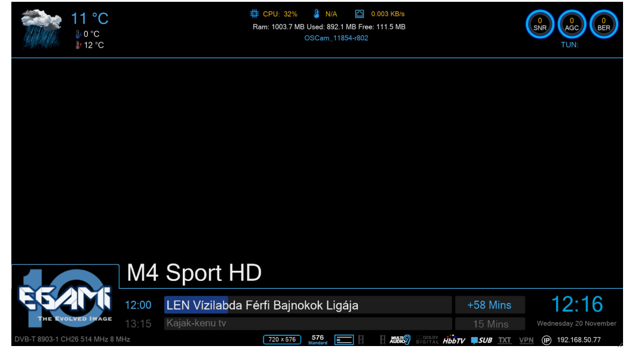Click the Ram usage line
Image resolution: width=632 pixels, height=355 pixels.
[329, 27]
